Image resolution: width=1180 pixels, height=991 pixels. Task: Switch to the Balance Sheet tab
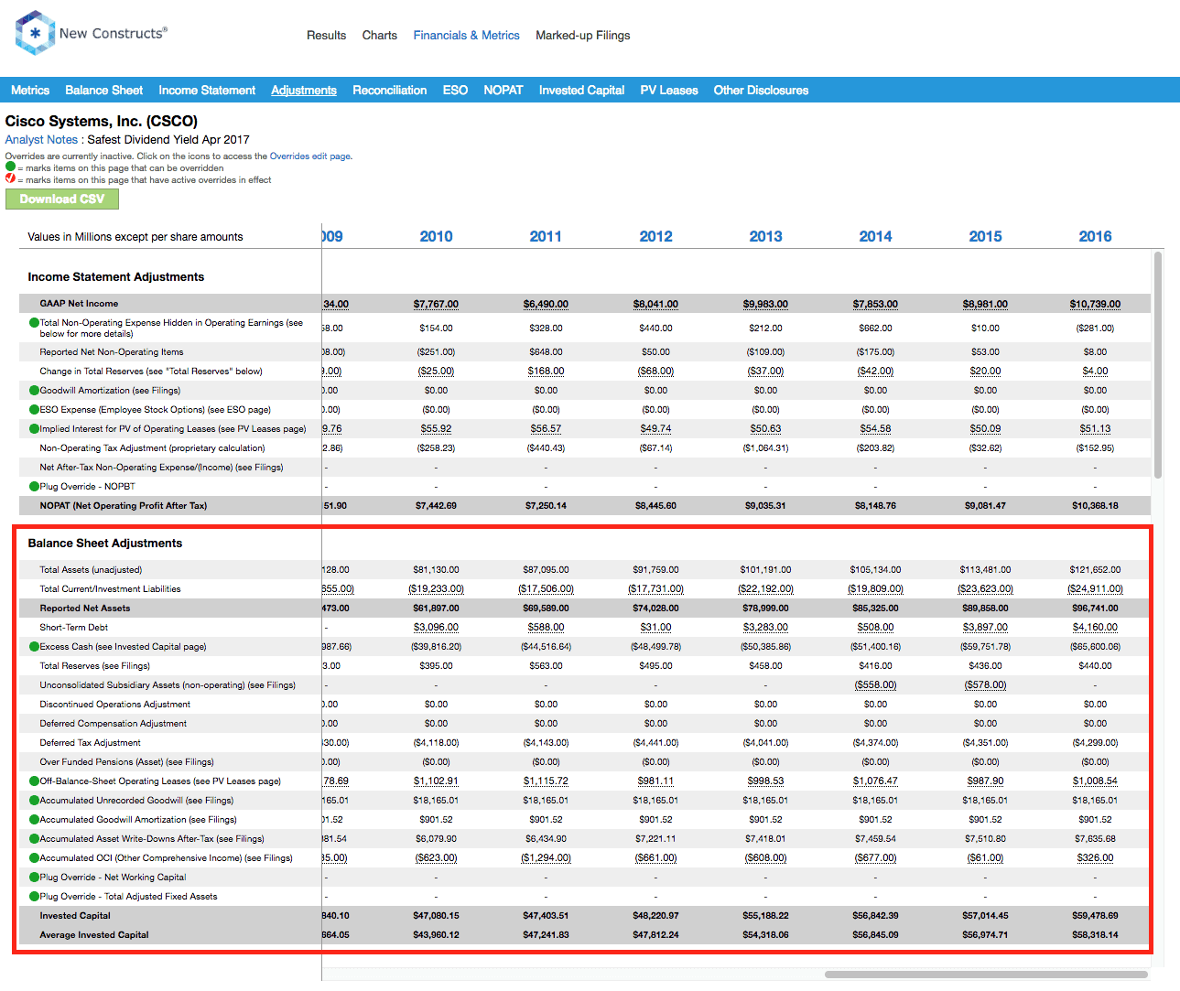coord(103,91)
